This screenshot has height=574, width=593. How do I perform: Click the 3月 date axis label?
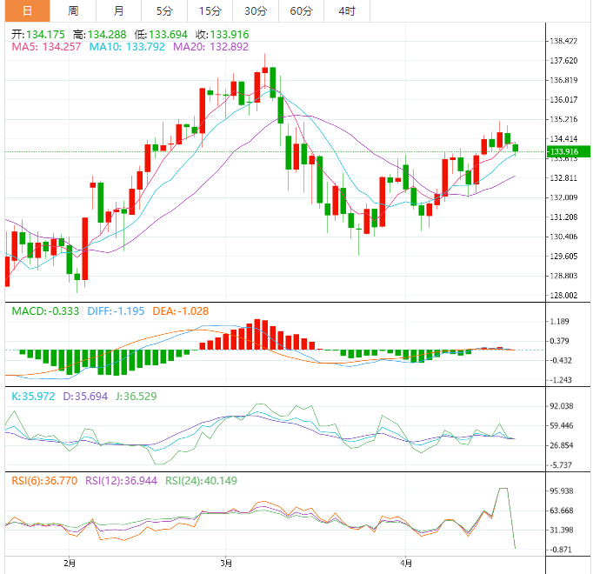point(226,564)
